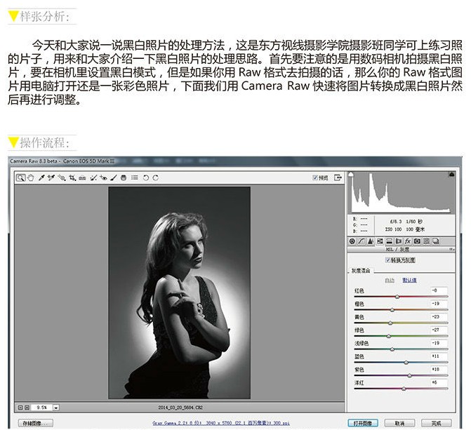This screenshot has width=471, height=430.
Task: Pick the White Balance eyedropper tool
Action: (41, 177)
